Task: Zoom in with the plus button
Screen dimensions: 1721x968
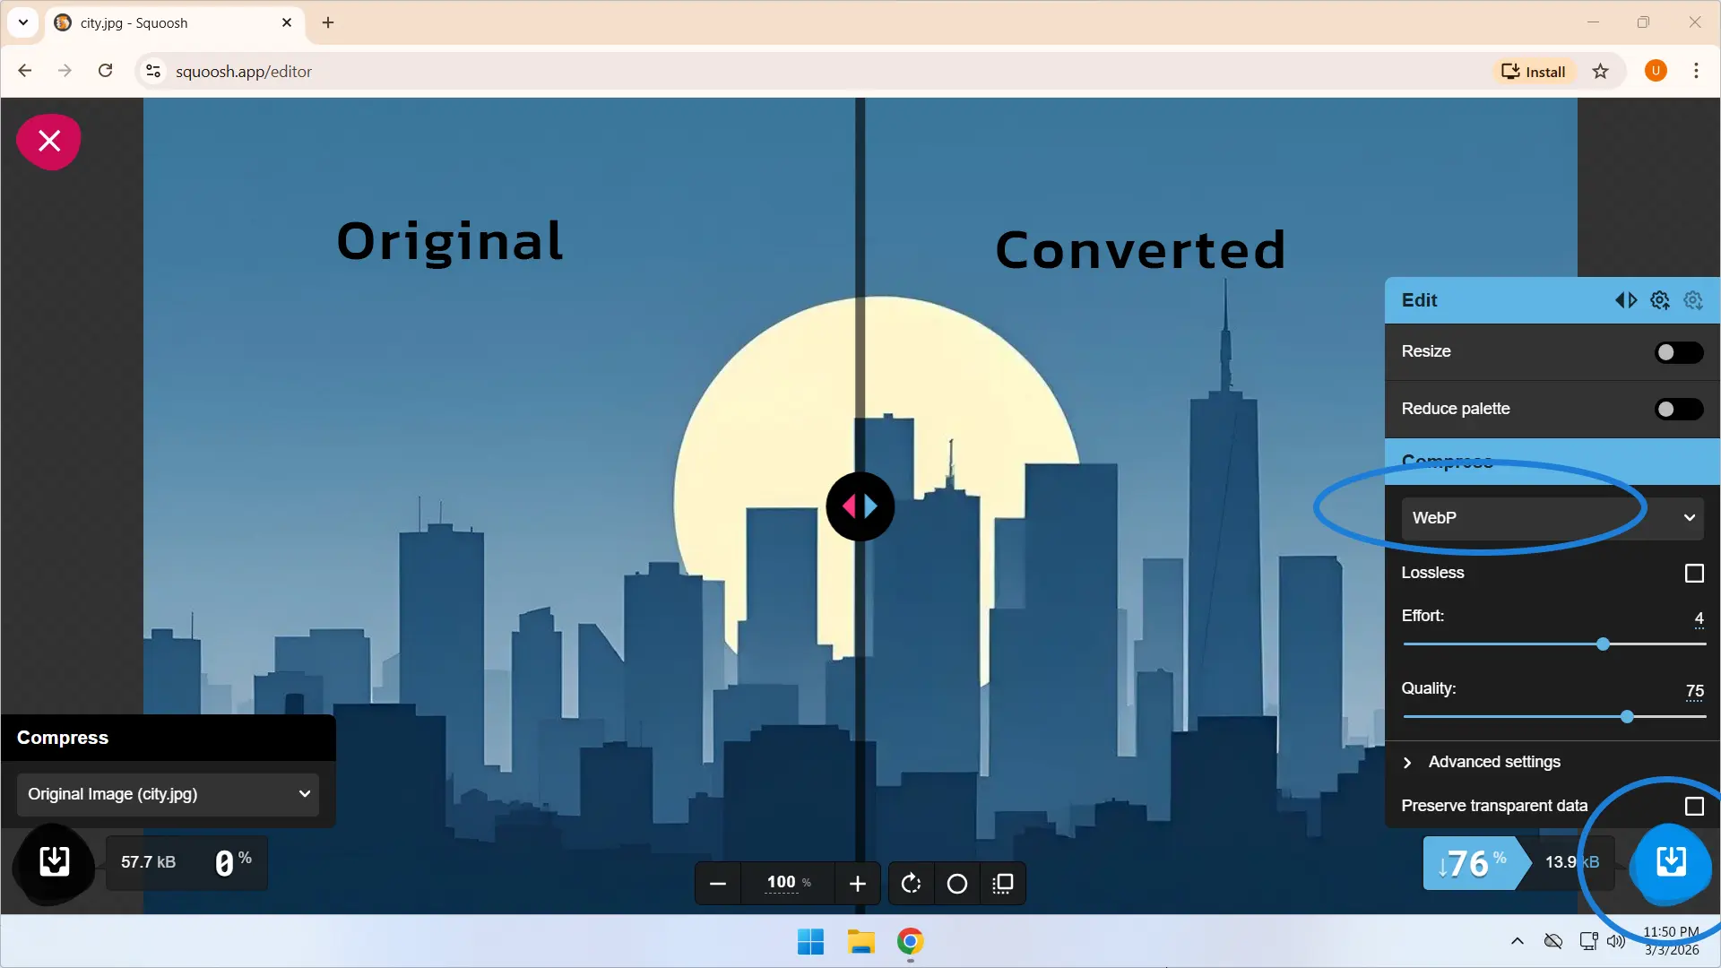Action: tap(857, 883)
